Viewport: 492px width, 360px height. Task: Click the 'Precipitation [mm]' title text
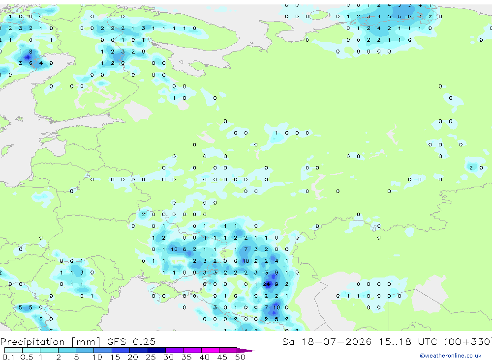click(50, 342)
